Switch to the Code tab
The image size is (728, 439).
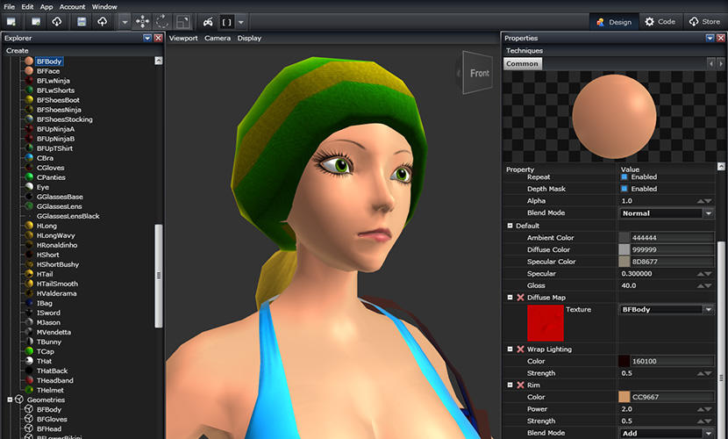click(660, 22)
